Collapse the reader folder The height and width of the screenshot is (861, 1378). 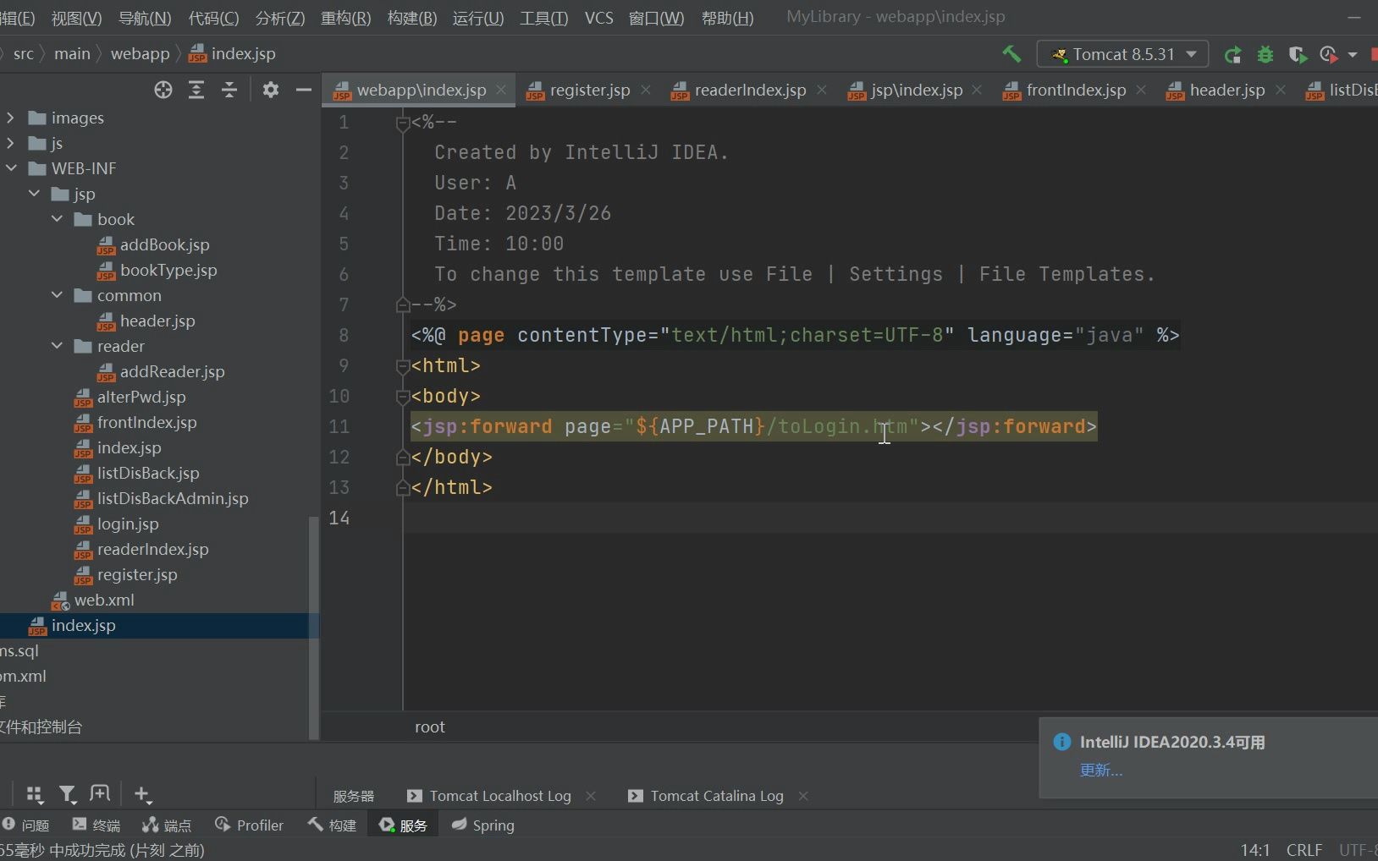[57, 346]
